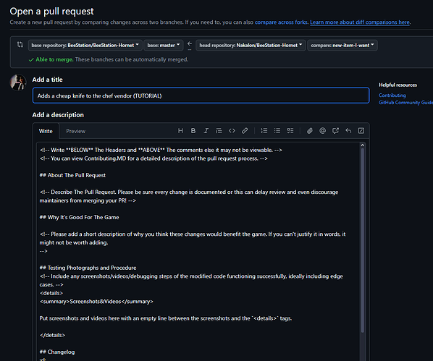Click the description scrollbar thumb
The image size is (433, 361).
tap(363, 240)
